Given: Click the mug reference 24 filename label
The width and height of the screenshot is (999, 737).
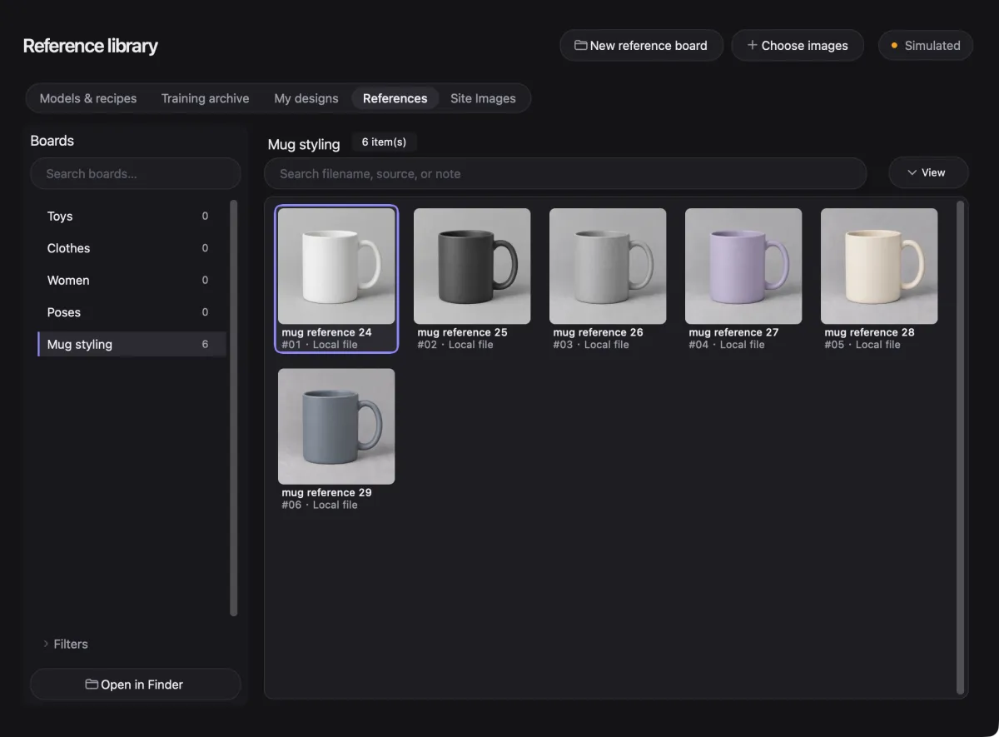Looking at the screenshot, I should pyautogui.click(x=326, y=332).
